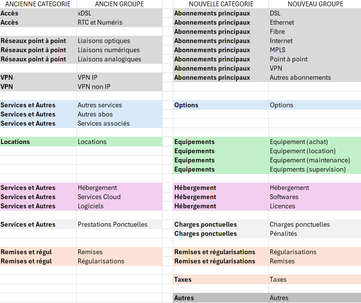Screen dimensions: 361x303
Task: Click the Services Cloud cell
Action: coord(99,197)
